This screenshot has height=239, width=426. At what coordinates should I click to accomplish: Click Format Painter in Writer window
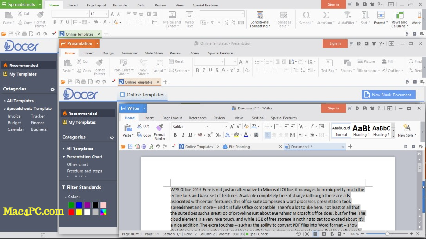[159, 132]
